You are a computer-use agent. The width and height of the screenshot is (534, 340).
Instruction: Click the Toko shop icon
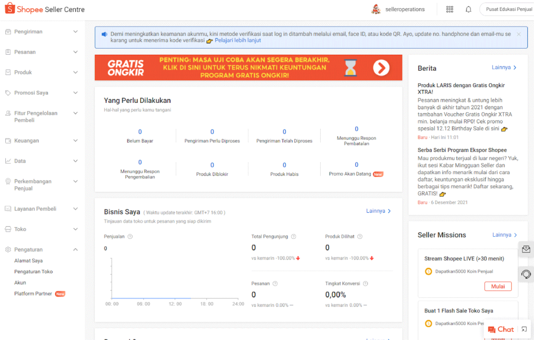point(8,229)
